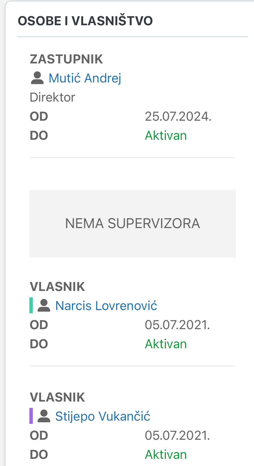Open the Mutić Andrej profile link

[85, 77]
